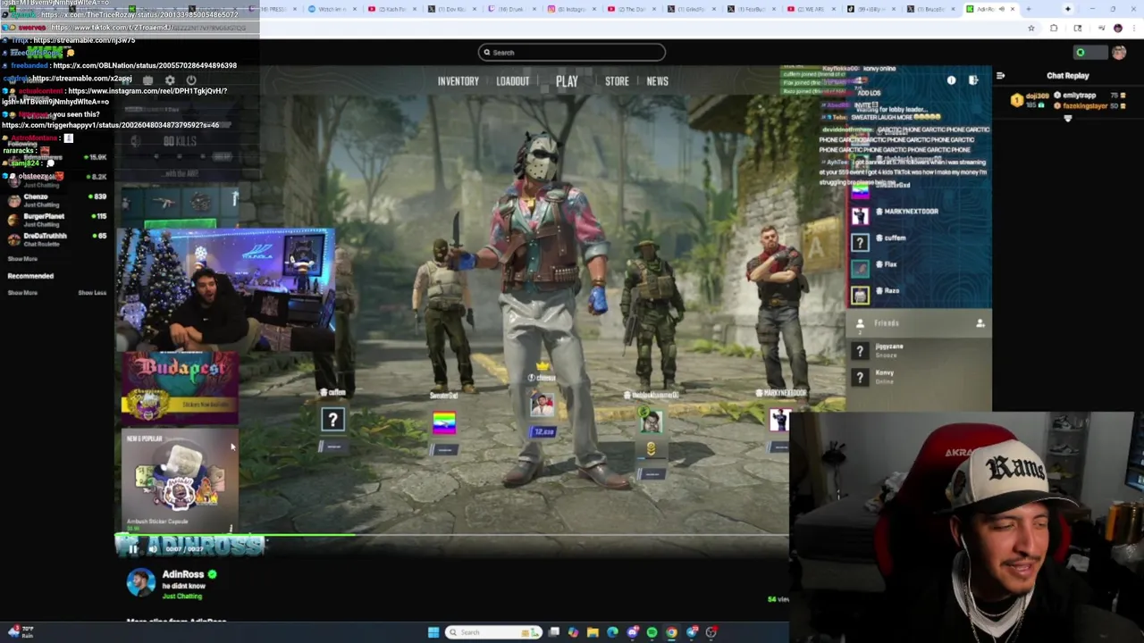The height and width of the screenshot is (643, 1144).
Task: Expand the chat leaderboard arrow below fazekingslayer
Action: coord(1067,118)
